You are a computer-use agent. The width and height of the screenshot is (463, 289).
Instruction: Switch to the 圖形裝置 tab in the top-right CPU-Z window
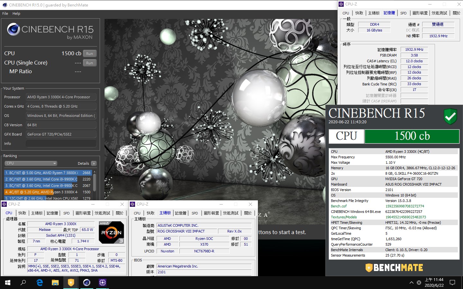point(420,13)
